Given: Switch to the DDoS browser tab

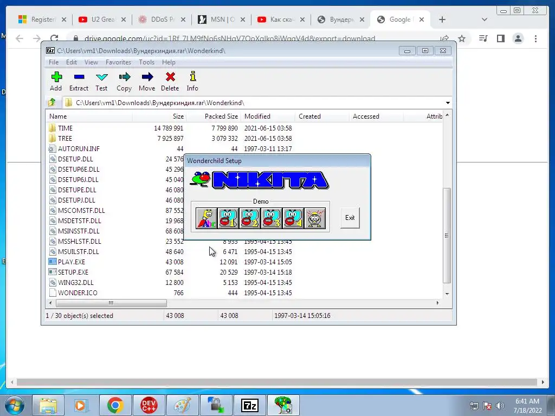Looking at the screenshot, I should point(162,19).
